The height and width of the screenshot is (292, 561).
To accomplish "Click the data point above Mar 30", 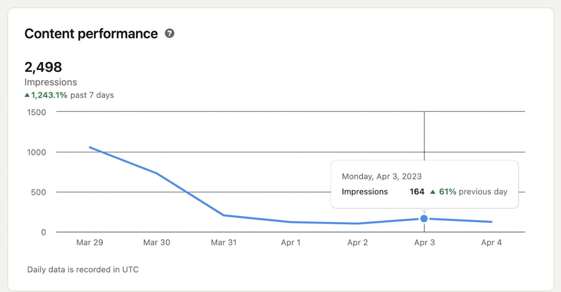I will click(157, 173).
